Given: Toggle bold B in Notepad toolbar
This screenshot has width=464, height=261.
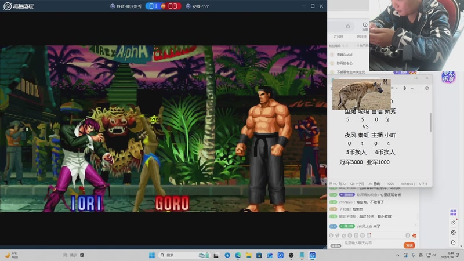Looking at the screenshot, I should pyautogui.click(x=404, y=88).
